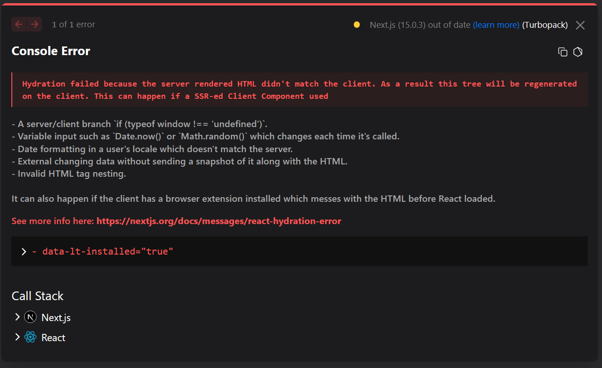Click the Next.js (15.0.3) out of date text

tap(420, 25)
